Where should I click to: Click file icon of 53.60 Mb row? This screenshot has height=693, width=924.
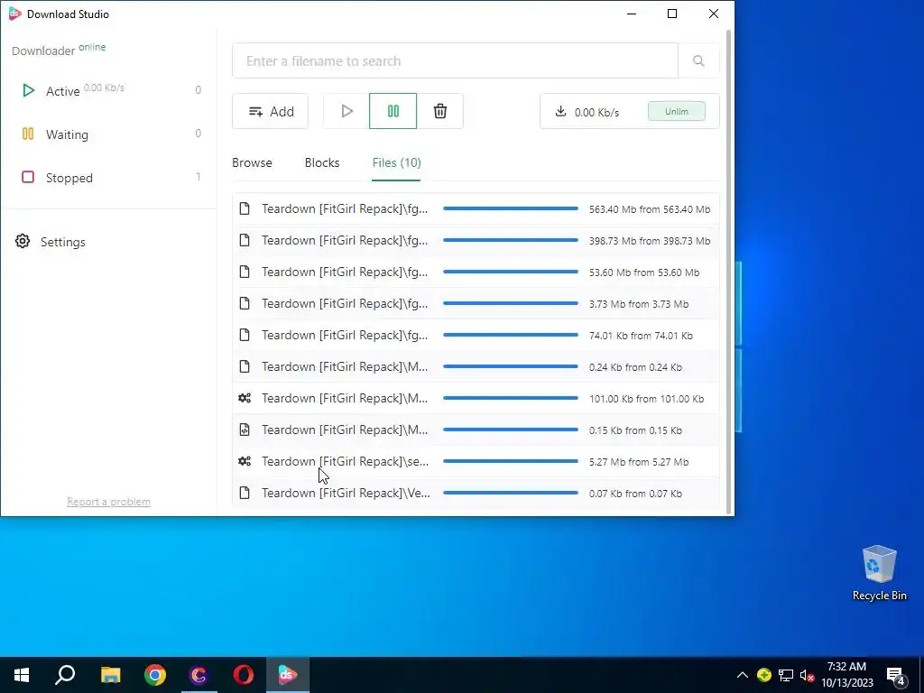click(245, 272)
